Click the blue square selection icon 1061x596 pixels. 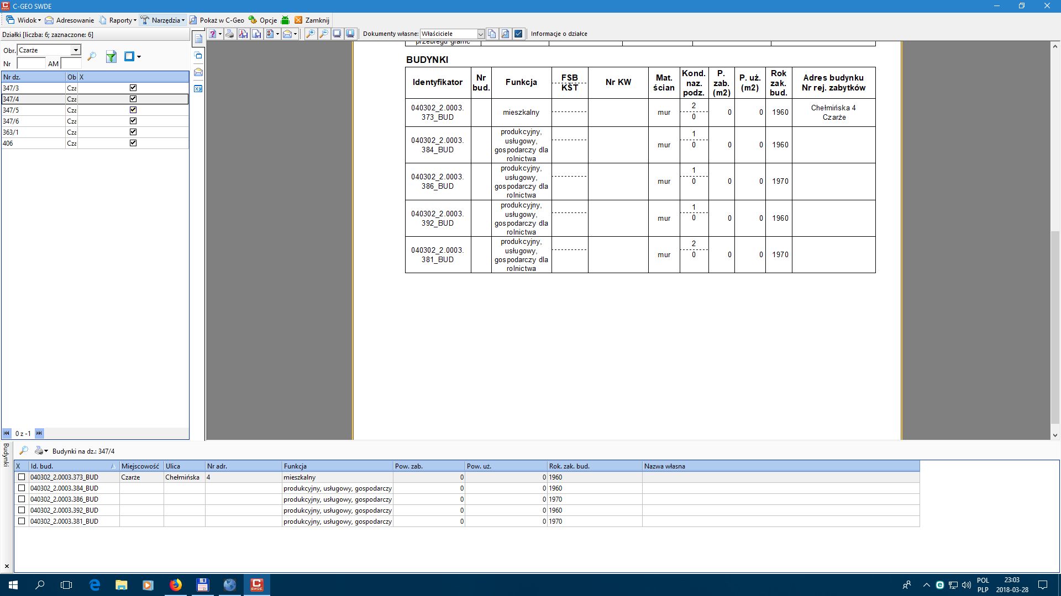[129, 56]
